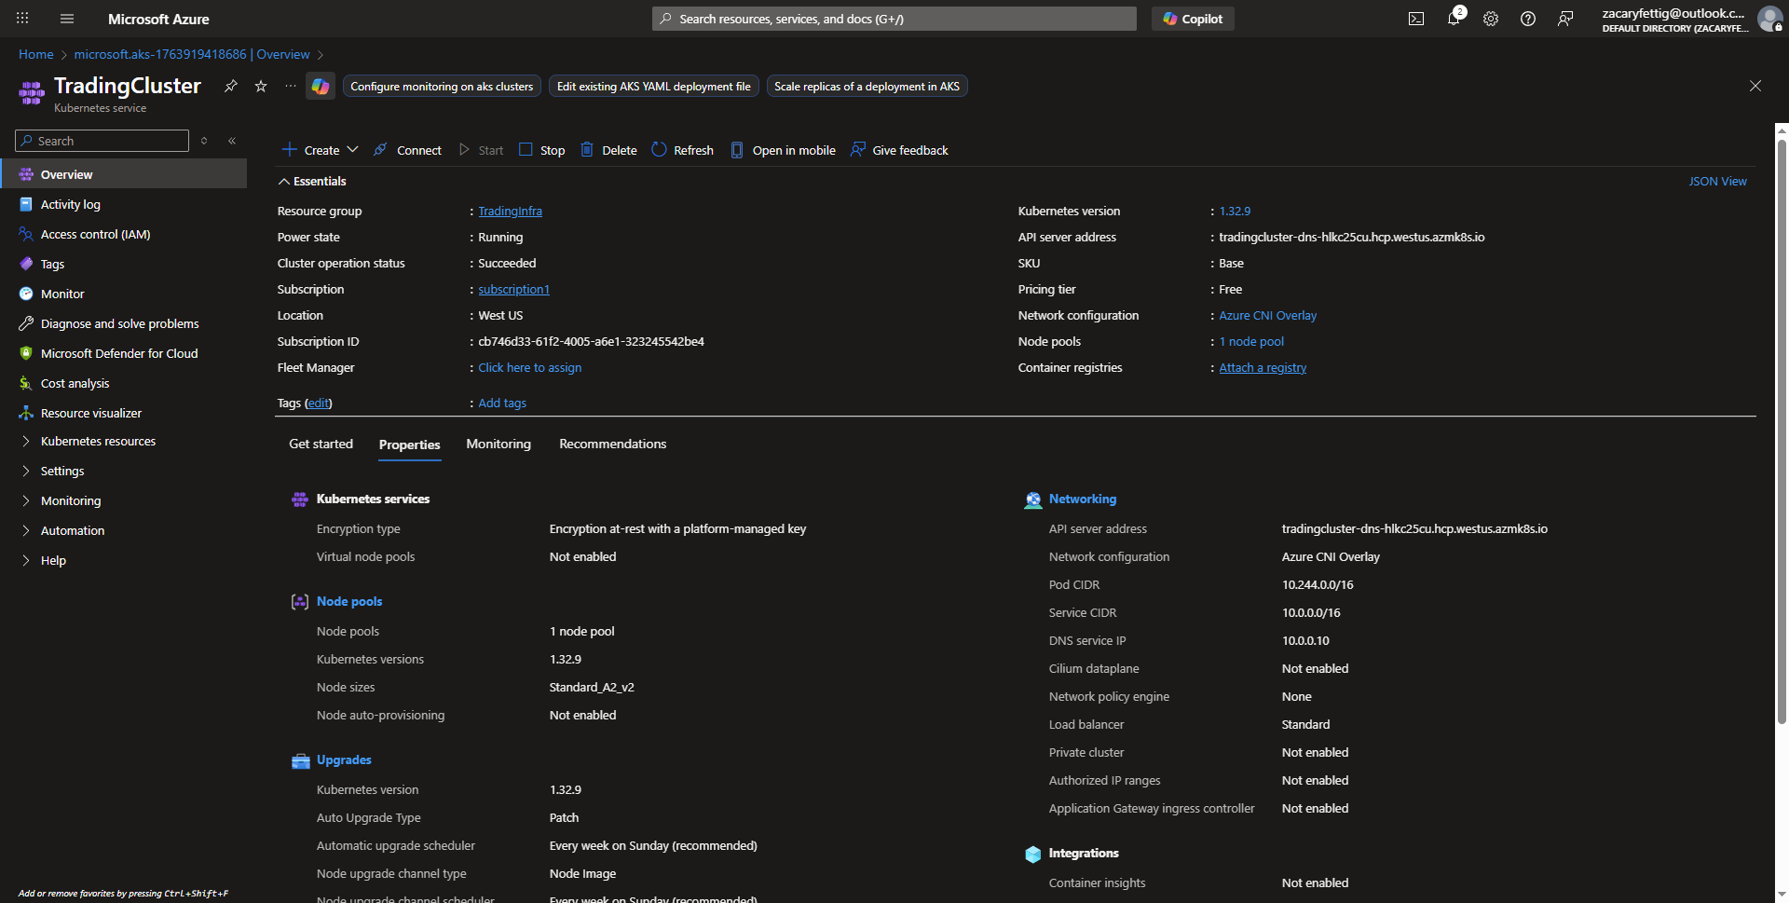
Task: Click Attach a registry link
Action: [x=1262, y=368]
